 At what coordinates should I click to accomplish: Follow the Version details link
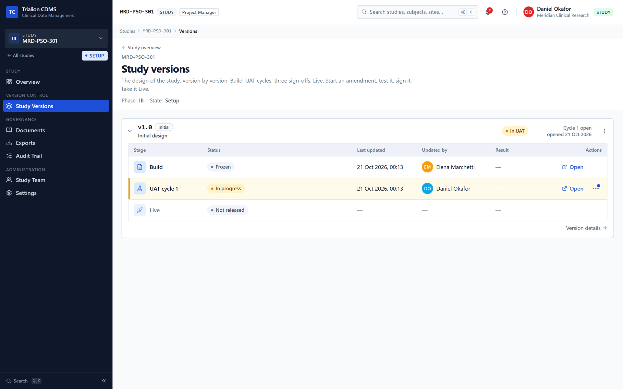pyautogui.click(x=586, y=228)
